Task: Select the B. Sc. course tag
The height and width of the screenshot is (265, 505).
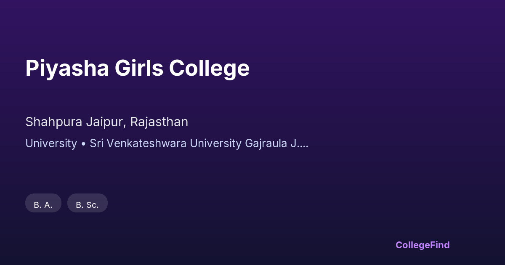Action: (87, 205)
